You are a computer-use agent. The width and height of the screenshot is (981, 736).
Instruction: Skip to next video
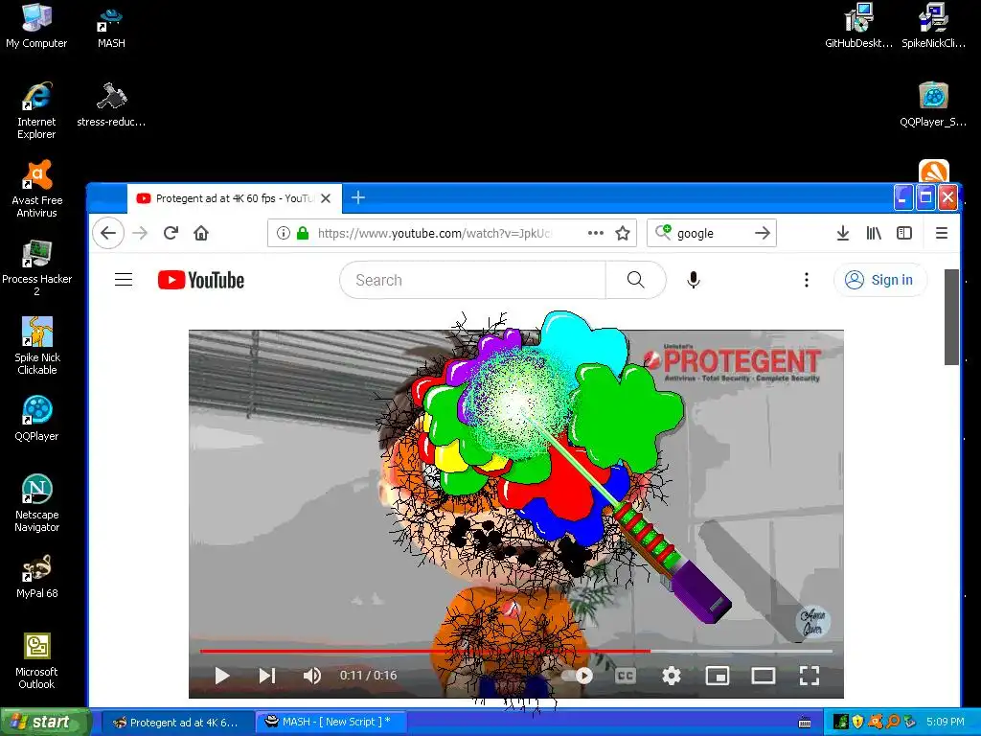point(267,676)
